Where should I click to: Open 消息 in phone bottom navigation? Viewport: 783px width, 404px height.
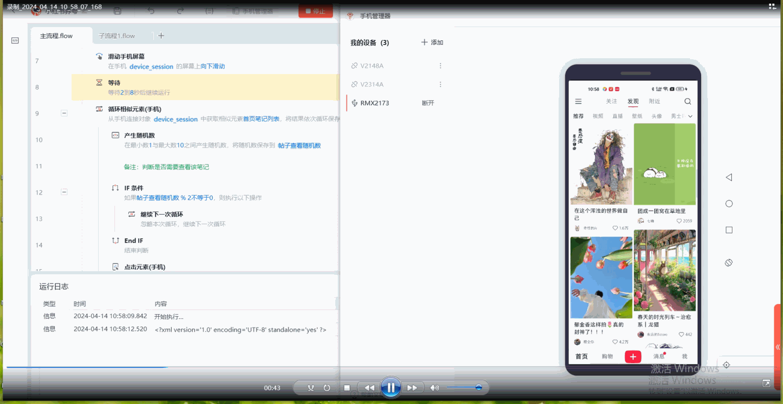click(x=659, y=357)
